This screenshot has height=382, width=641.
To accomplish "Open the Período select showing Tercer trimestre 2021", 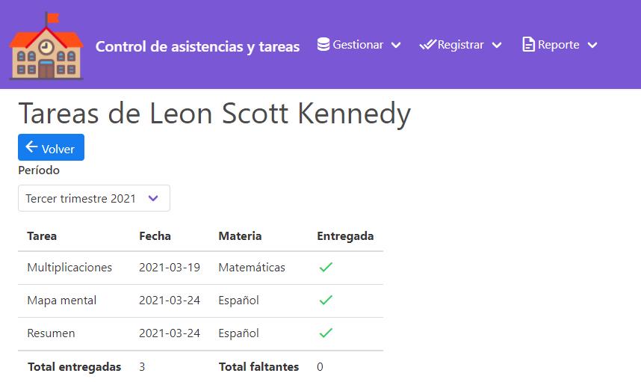I will coord(94,198).
